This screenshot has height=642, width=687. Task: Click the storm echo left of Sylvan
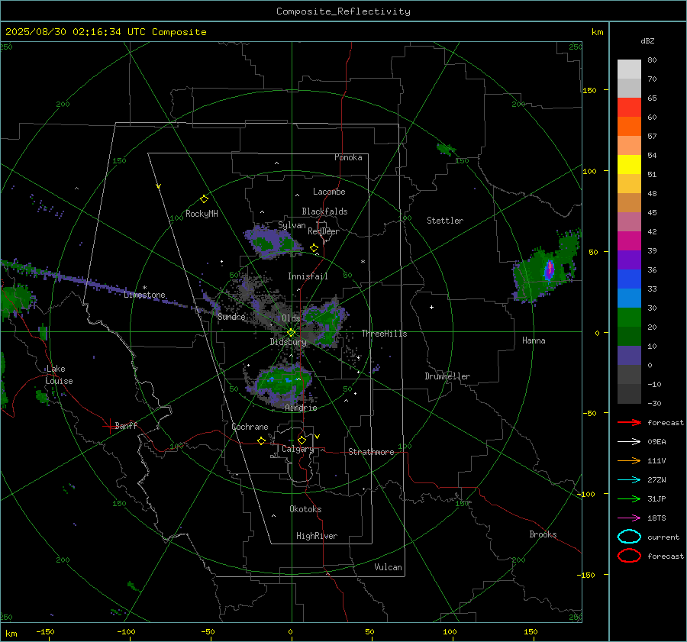pyautogui.click(x=271, y=241)
